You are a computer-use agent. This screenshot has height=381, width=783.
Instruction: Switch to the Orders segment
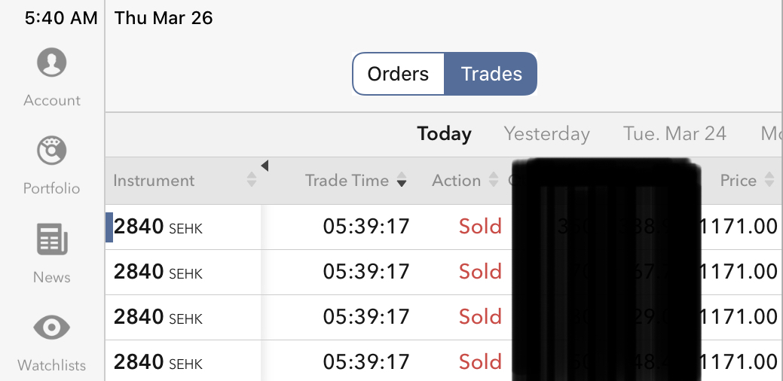[x=398, y=74]
